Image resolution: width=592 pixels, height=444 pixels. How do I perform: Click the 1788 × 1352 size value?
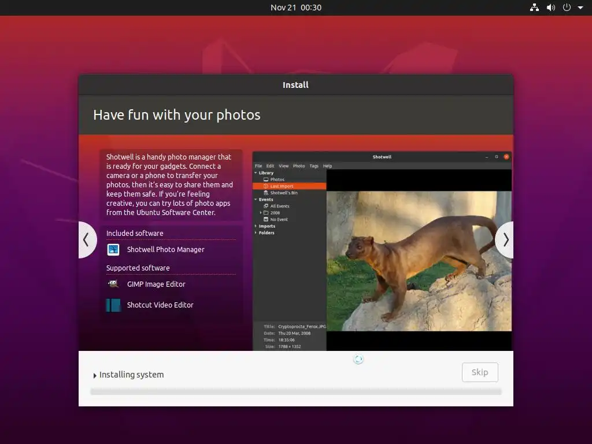(x=290, y=347)
